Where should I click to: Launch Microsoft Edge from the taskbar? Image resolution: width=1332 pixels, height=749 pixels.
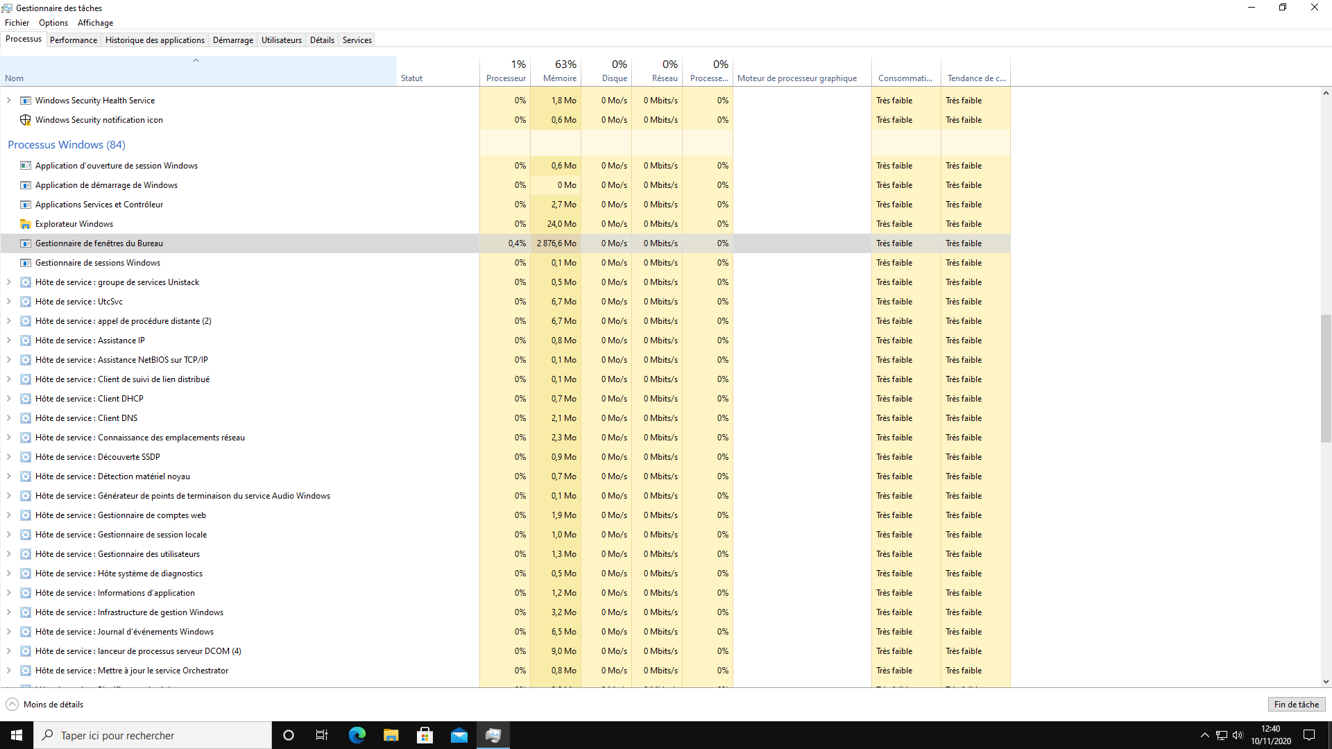357,735
